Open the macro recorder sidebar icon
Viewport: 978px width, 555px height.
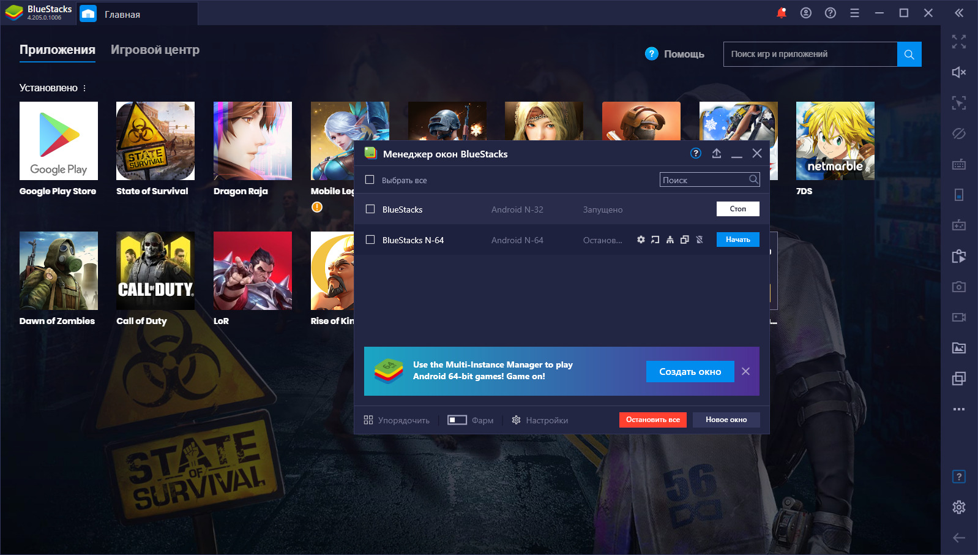959,256
